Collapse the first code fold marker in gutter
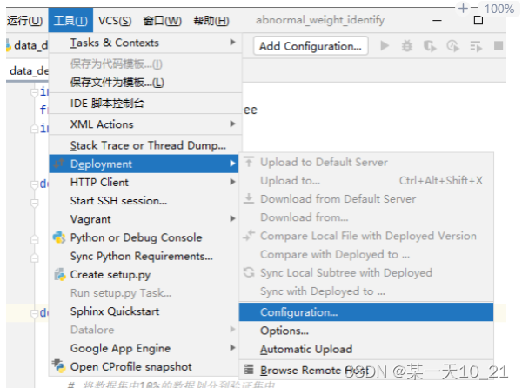The width and height of the screenshot is (522, 388). (x=34, y=92)
